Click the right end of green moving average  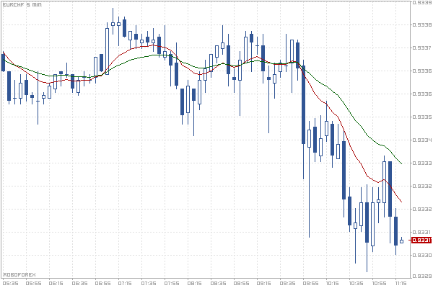pyautogui.click(x=401, y=163)
